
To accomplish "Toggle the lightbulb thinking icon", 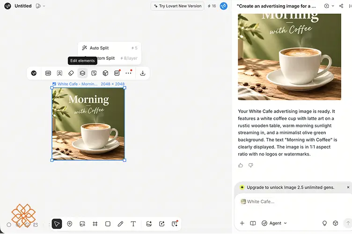I will point(324,223).
